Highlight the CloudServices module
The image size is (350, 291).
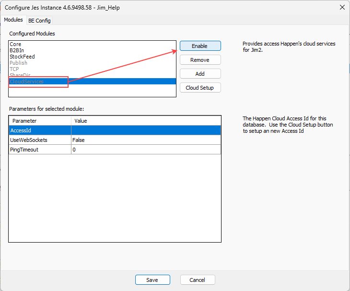coord(27,81)
